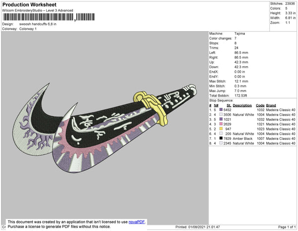Click the Max Stitch value '12.1 mm'
The image size is (298, 231).
(x=241, y=81)
